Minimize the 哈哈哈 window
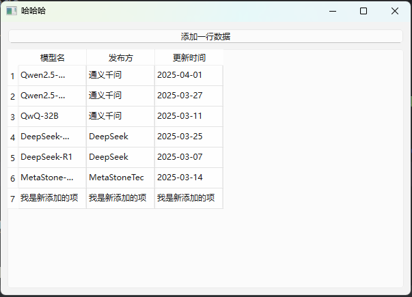412x297 pixels. [x=333, y=11]
